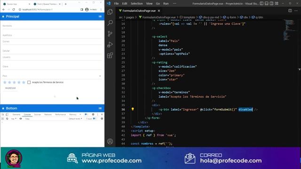
Task: Toggle primary sidebar layout icon in title bar
Action: point(261,3)
